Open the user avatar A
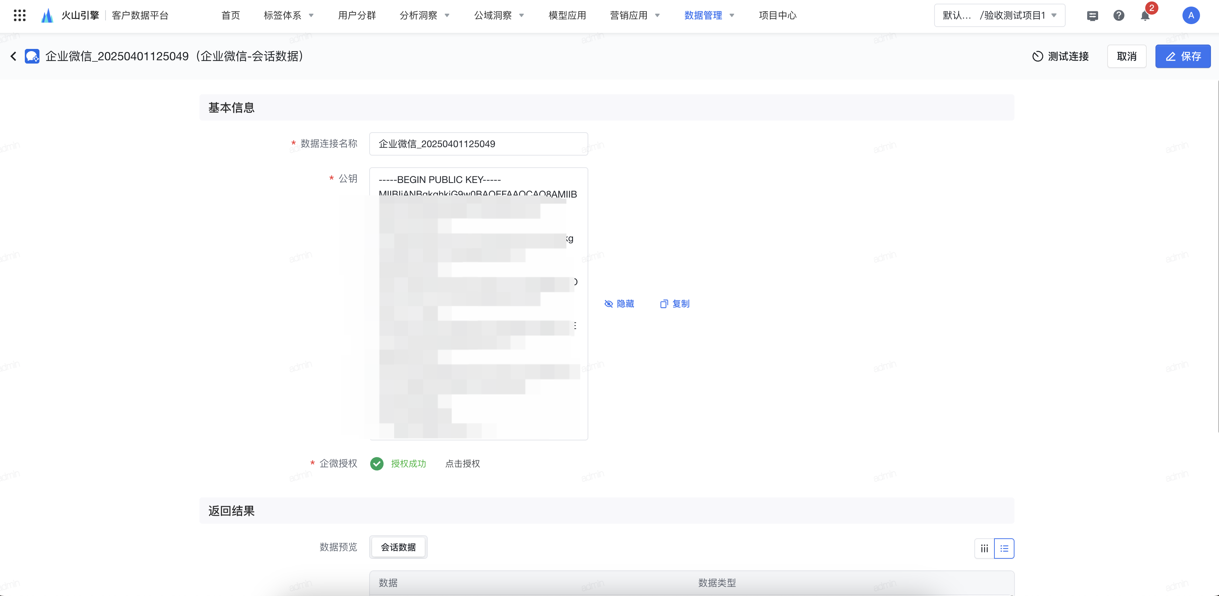Viewport: 1219px width, 596px height. (x=1191, y=16)
